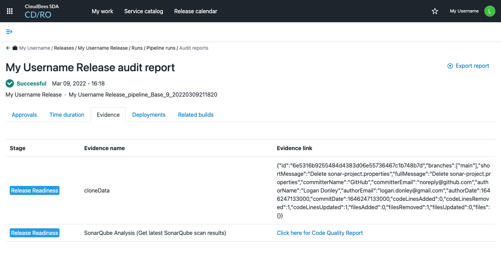This screenshot has height=278, width=501.
Task: Open My work from the navigation bar
Action: [102, 11]
